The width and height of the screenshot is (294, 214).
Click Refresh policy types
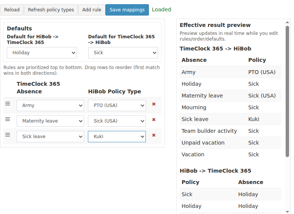51,10
